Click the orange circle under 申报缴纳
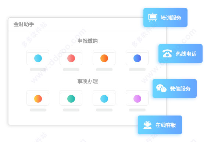 point(104,58)
